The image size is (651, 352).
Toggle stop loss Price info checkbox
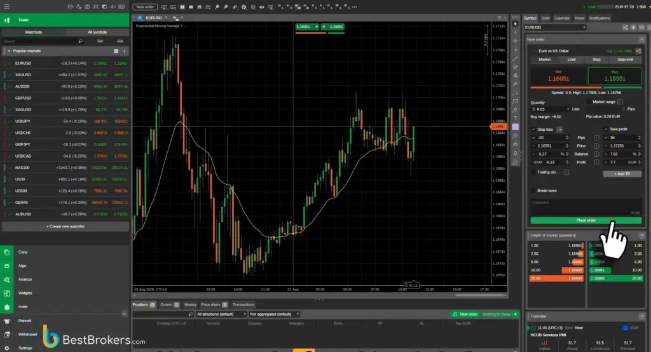pos(596,146)
